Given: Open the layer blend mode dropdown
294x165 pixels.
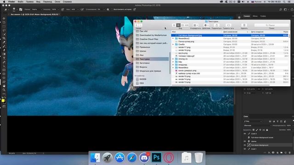Looking at the screenshot, I should [x=257, y=126].
